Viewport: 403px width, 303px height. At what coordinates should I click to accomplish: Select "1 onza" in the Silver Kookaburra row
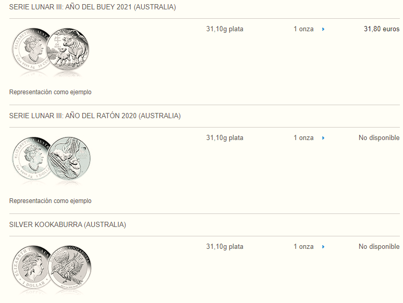point(304,247)
